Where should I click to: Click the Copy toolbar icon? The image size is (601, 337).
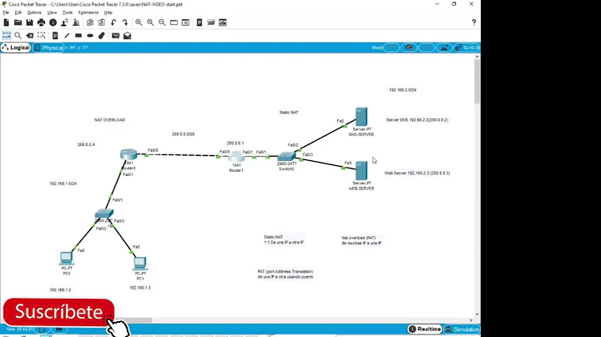[x=89, y=23]
